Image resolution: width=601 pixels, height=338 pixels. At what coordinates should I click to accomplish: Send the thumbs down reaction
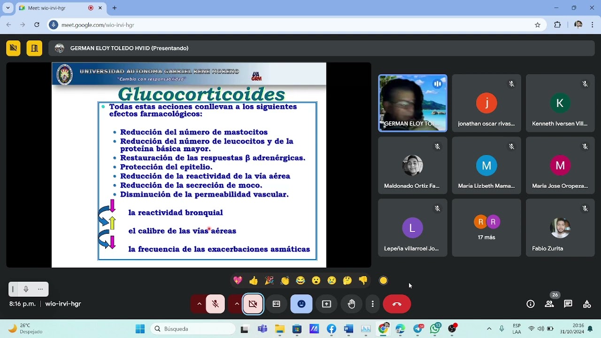tap(363, 280)
